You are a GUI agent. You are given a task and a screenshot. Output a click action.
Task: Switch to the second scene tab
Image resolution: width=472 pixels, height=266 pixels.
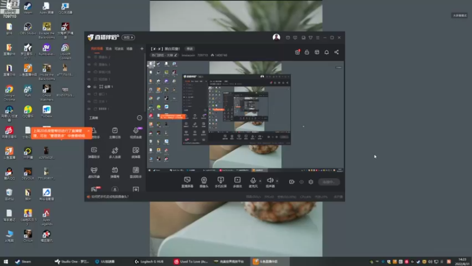click(109, 48)
